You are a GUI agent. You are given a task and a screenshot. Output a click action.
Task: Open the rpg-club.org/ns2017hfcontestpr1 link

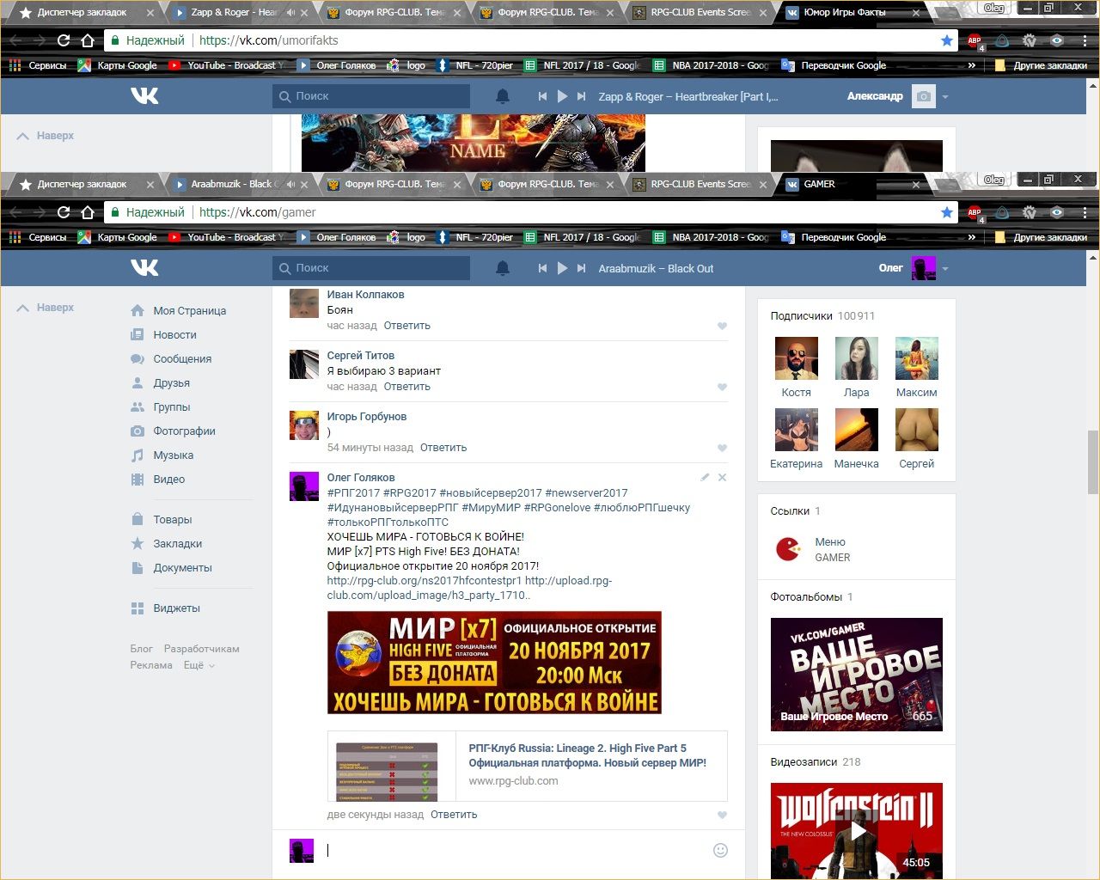pyautogui.click(x=425, y=581)
